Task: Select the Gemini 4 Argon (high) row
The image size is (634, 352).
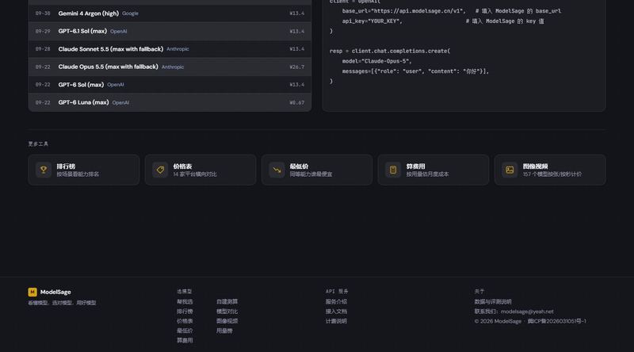Action: tap(170, 13)
